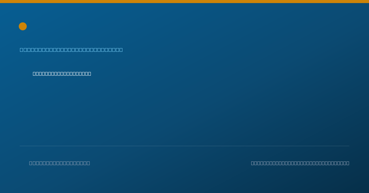Click the middle of the white text line
Viewport: 369px width, 193px height.
tap(62, 74)
